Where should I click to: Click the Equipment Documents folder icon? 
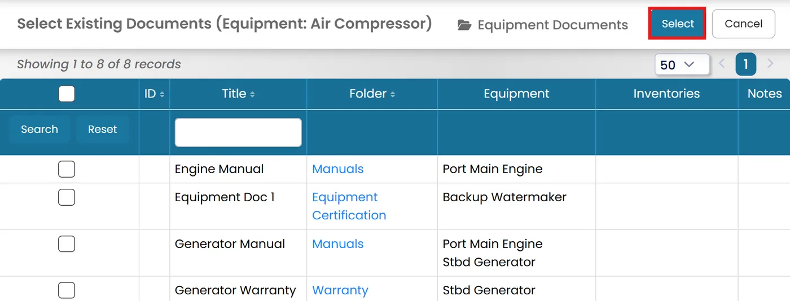pyautogui.click(x=464, y=25)
